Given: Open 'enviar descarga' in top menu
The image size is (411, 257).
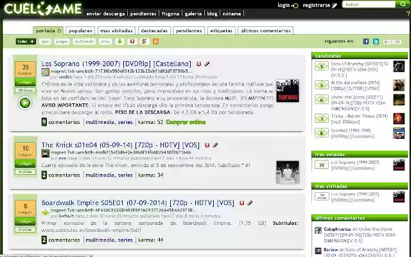Looking at the screenshot, I should click(x=105, y=13).
